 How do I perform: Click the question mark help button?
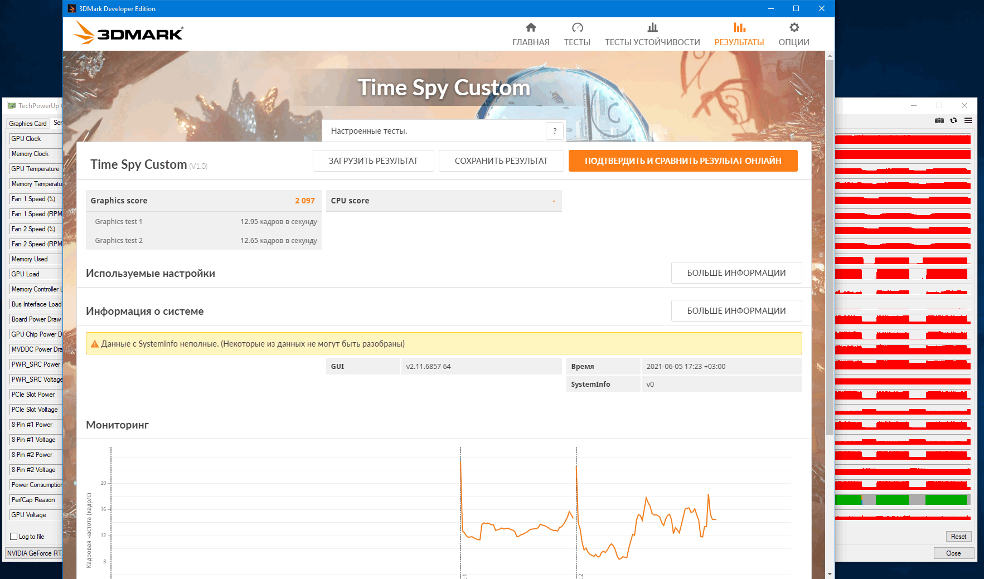pos(555,131)
